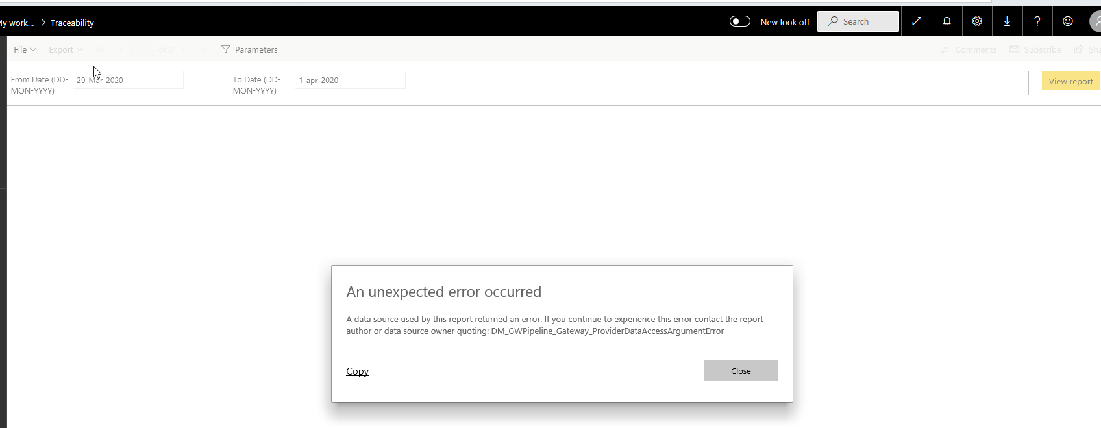The width and height of the screenshot is (1101, 428).
Task: Click the To Date input field
Action: pos(350,80)
